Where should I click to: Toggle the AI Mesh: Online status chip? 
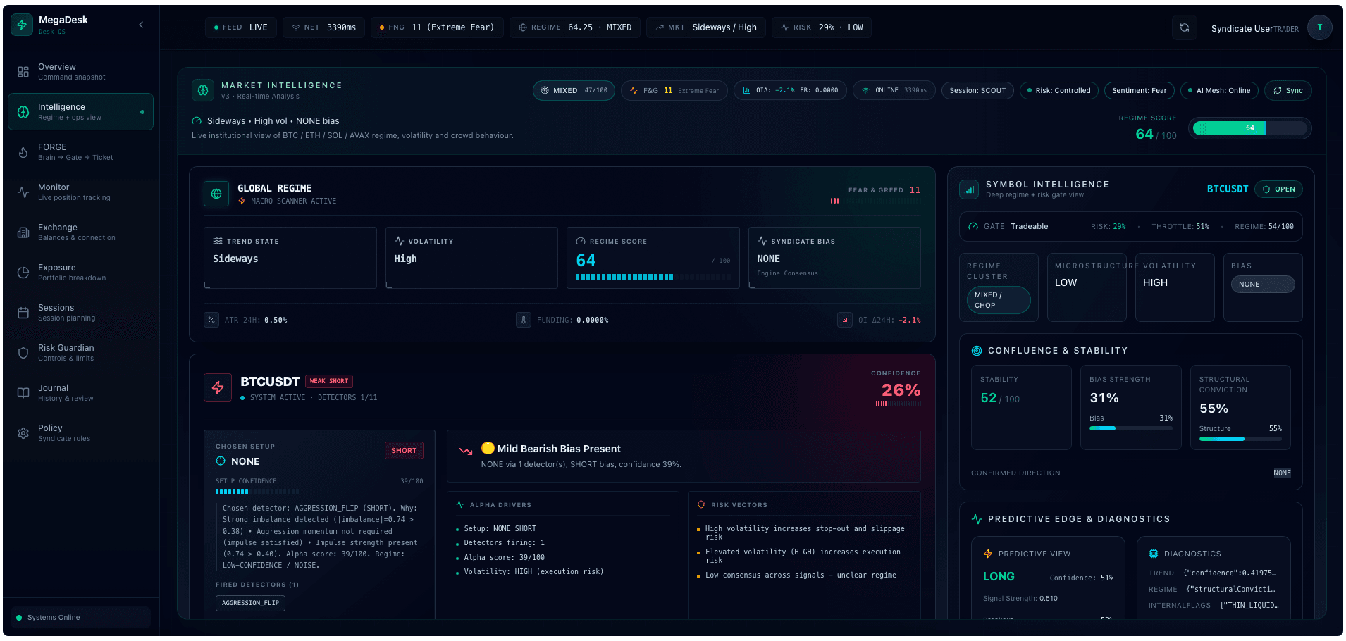click(1219, 90)
